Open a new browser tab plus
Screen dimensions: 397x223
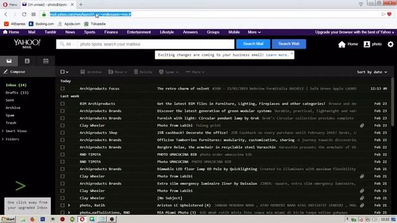point(81,4)
